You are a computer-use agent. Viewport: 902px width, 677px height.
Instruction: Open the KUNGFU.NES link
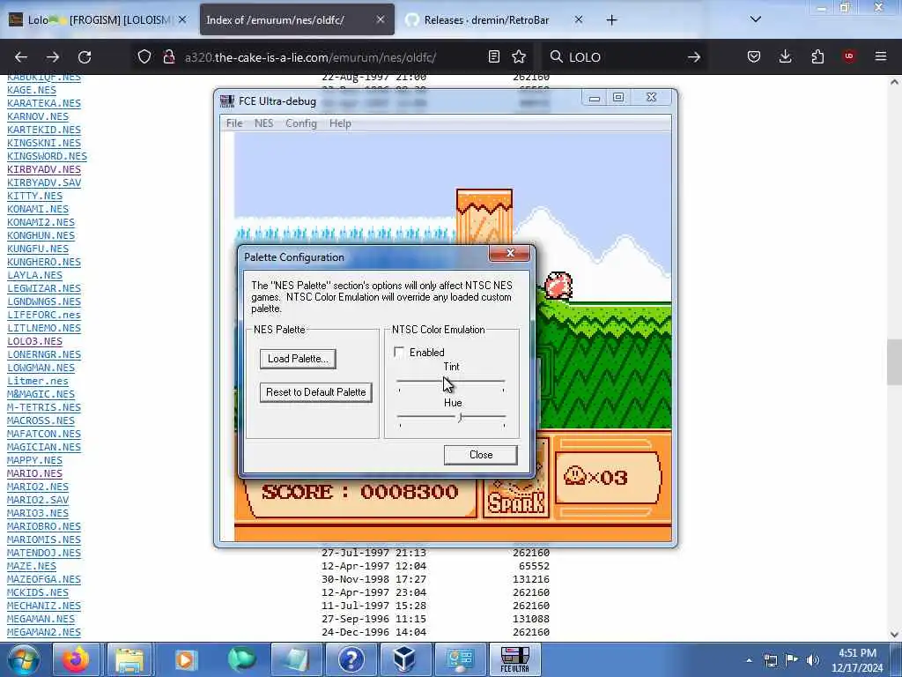(37, 249)
